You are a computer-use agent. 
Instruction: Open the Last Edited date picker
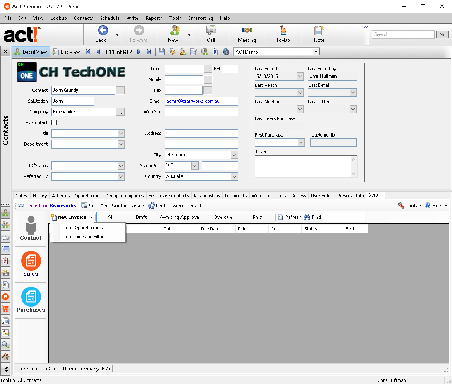point(300,76)
